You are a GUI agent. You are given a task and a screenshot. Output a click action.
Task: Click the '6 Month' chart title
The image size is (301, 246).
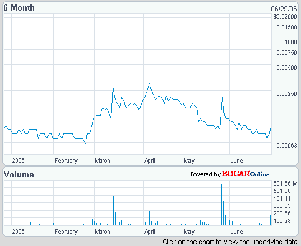click(19, 8)
